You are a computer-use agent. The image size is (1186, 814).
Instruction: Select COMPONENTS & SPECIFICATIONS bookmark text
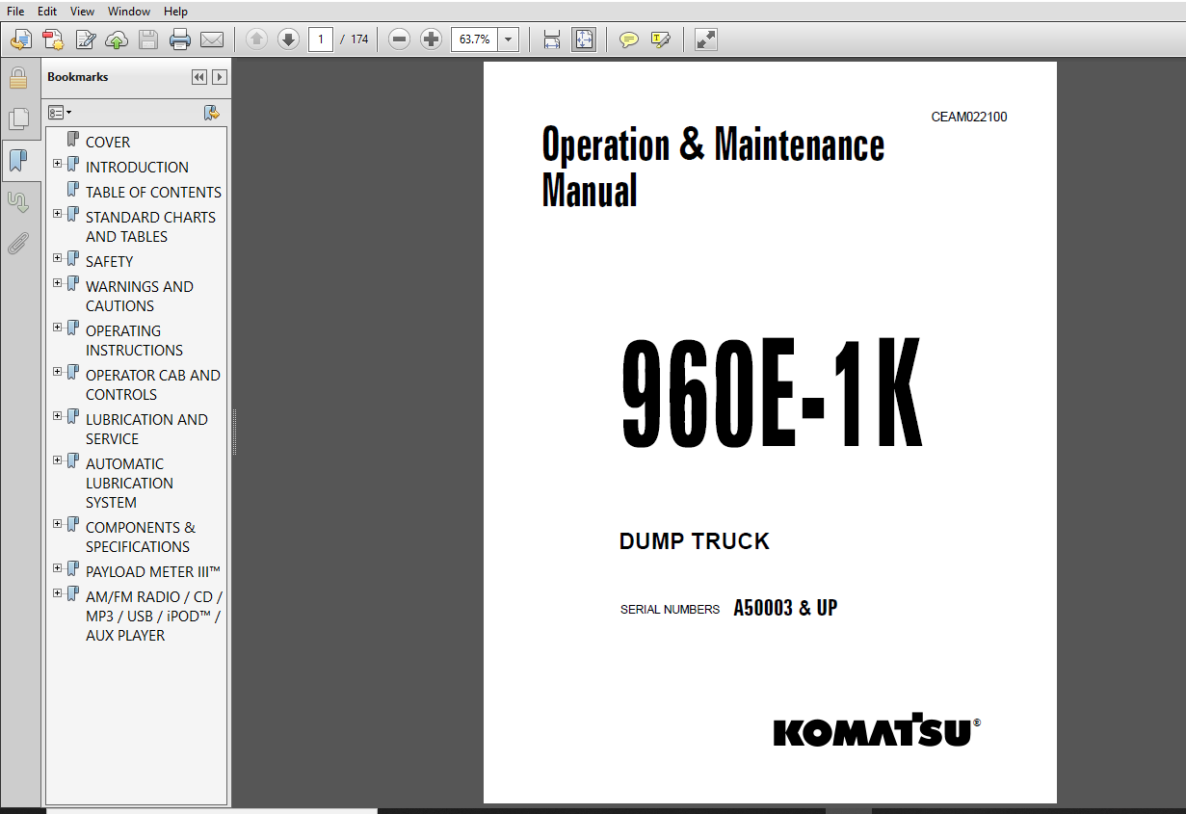click(141, 537)
